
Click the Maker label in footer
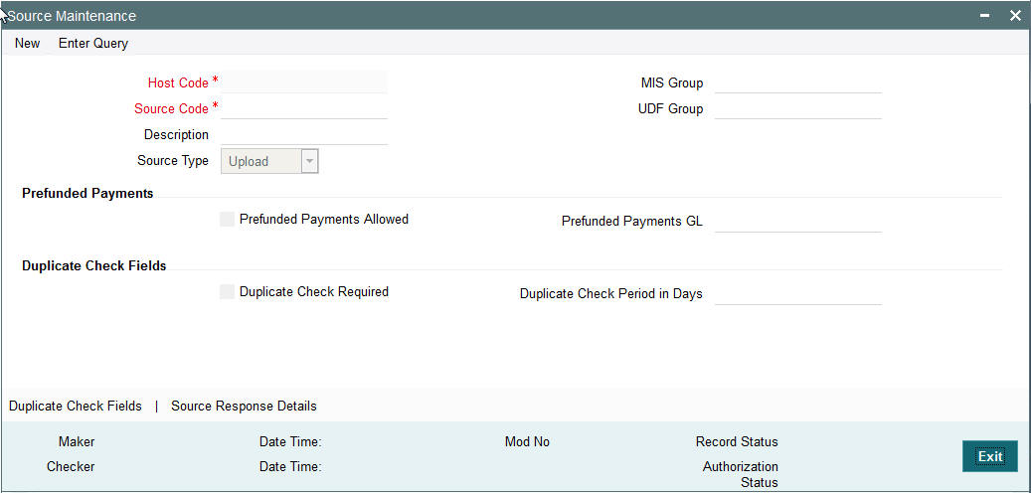(x=77, y=441)
